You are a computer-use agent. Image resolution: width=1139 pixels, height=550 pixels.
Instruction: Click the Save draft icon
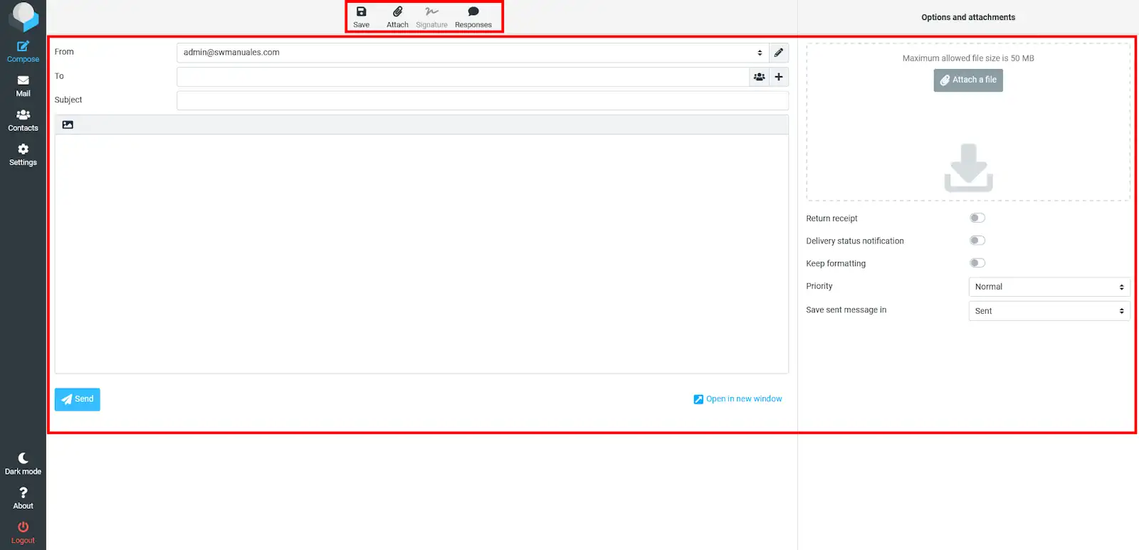(x=361, y=16)
